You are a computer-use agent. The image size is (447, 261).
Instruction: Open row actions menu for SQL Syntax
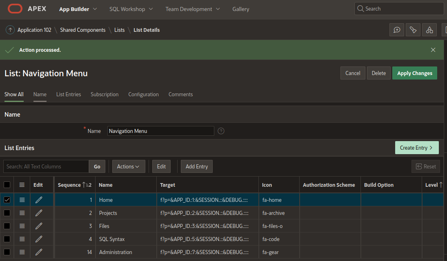click(x=22, y=239)
